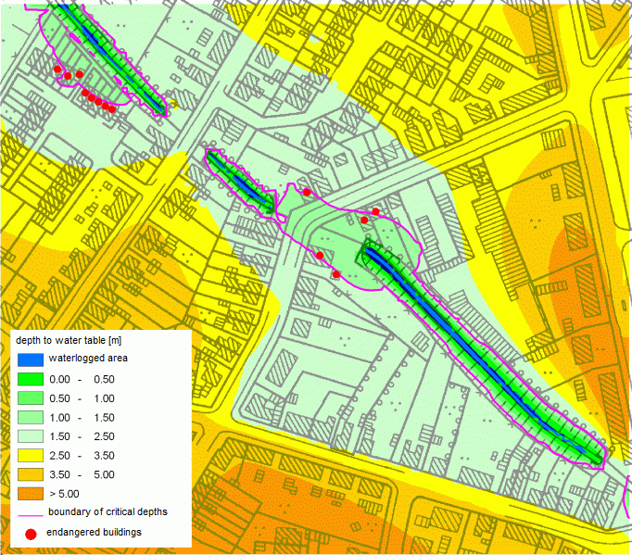The width and height of the screenshot is (632, 555).
Task: Click the 0.50 - 1.00 legend swatch
Action: (31, 398)
